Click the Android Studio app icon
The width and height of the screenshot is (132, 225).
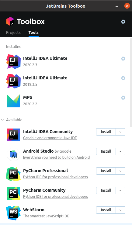[13, 154]
